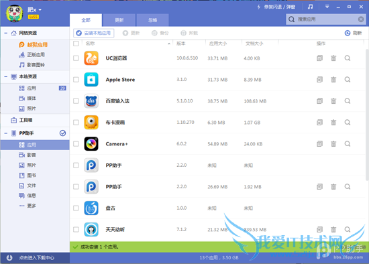Check the Apple Store row checkbox
This screenshot has height=264, width=369.
(x=76, y=80)
